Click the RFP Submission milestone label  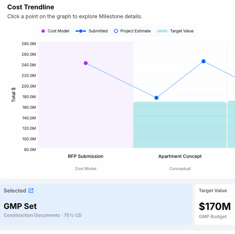click(x=86, y=156)
